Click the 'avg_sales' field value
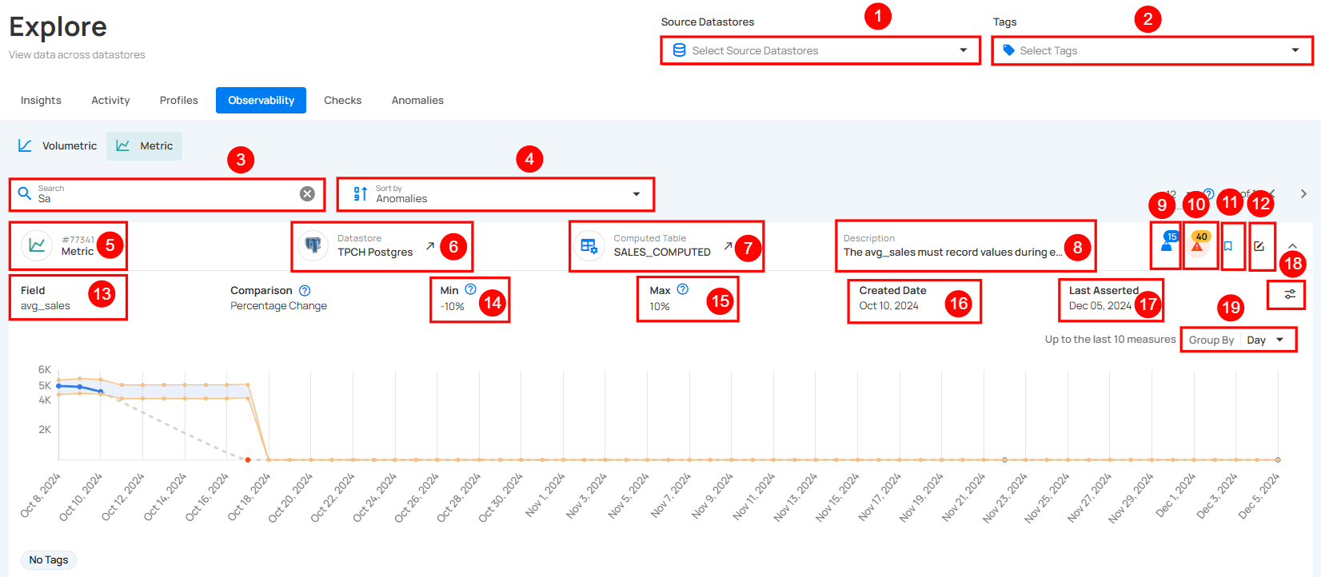This screenshot has height=577, width=1321. [46, 306]
